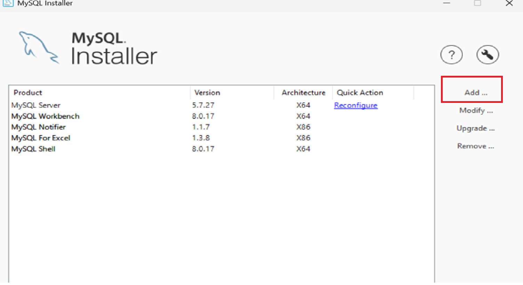Click MySQL Shell version 8.0.17 cell

pos(203,149)
